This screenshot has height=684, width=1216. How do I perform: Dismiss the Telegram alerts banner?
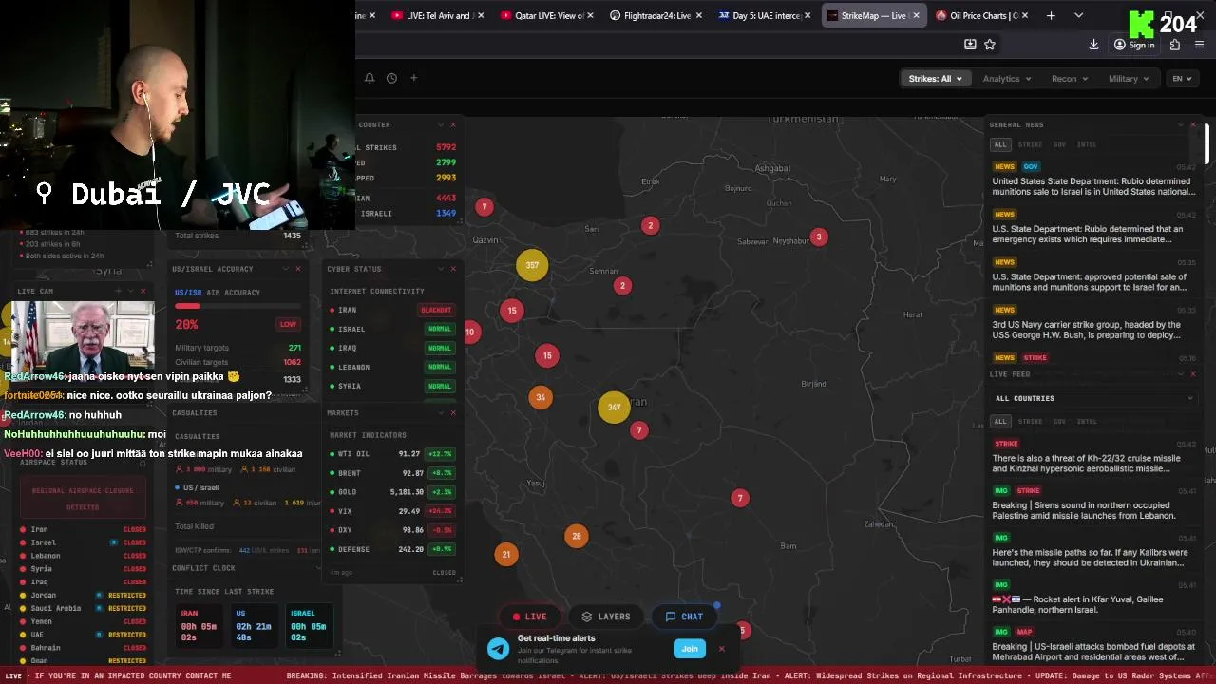point(721,649)
